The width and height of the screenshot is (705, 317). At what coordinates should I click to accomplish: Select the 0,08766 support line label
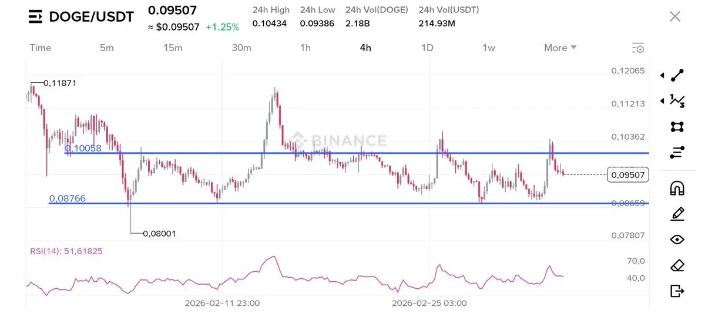tap(68, 199)
